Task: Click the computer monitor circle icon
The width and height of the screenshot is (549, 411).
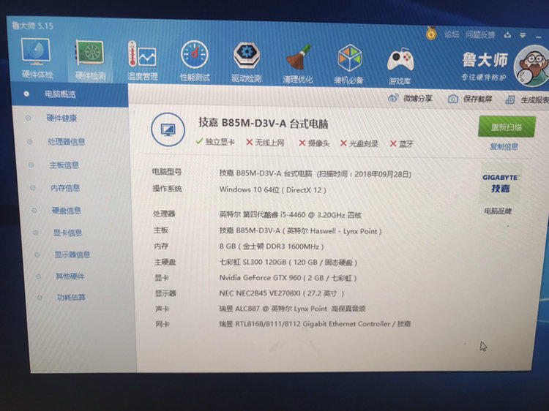Action: [x=168, y=129]
